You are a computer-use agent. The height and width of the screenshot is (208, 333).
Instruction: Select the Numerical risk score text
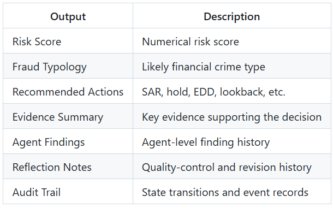pos(191,41)
